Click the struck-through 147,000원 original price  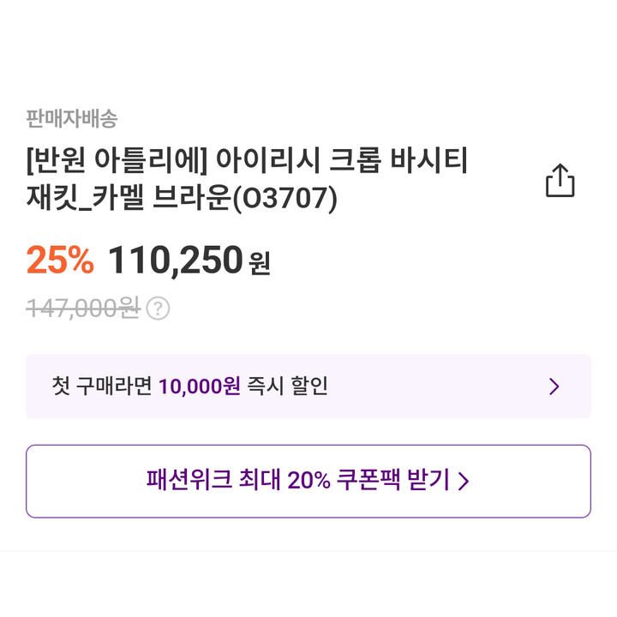click(83, 308)
